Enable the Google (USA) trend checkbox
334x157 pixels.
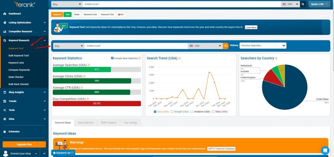click(172, 111)
